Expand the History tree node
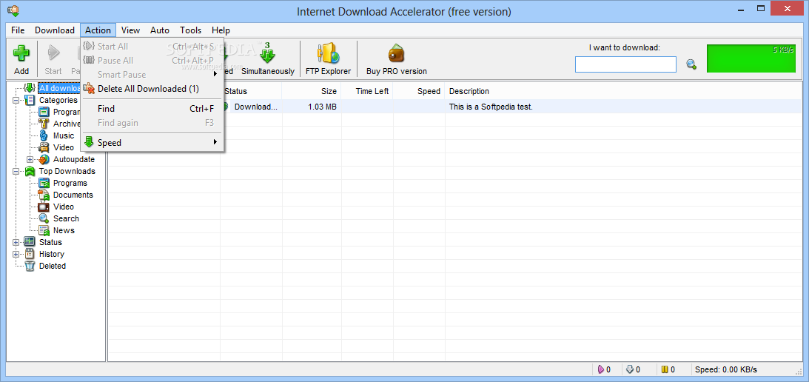This screenshot has width=809, height=382. click(16, 255)
